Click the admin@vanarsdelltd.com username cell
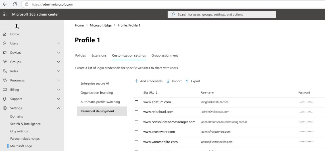The width and height of the screenshot is (325, 151). click(x=217, y=142)
